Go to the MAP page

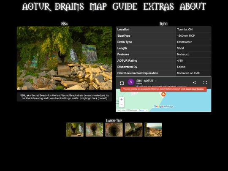pyautogui.click(x=98, y=6)
